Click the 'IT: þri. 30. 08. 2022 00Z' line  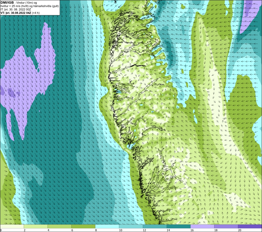[16, 9]
